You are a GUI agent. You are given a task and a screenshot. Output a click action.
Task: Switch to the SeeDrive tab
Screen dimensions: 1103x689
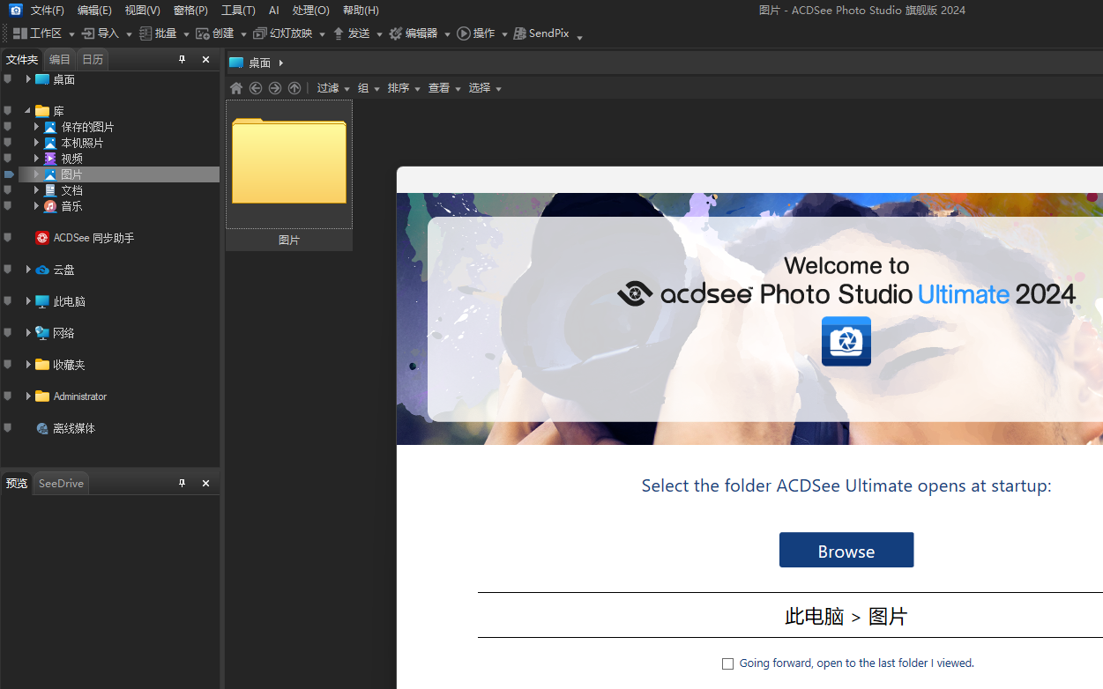pyautogui.click(x=61, y=484)
